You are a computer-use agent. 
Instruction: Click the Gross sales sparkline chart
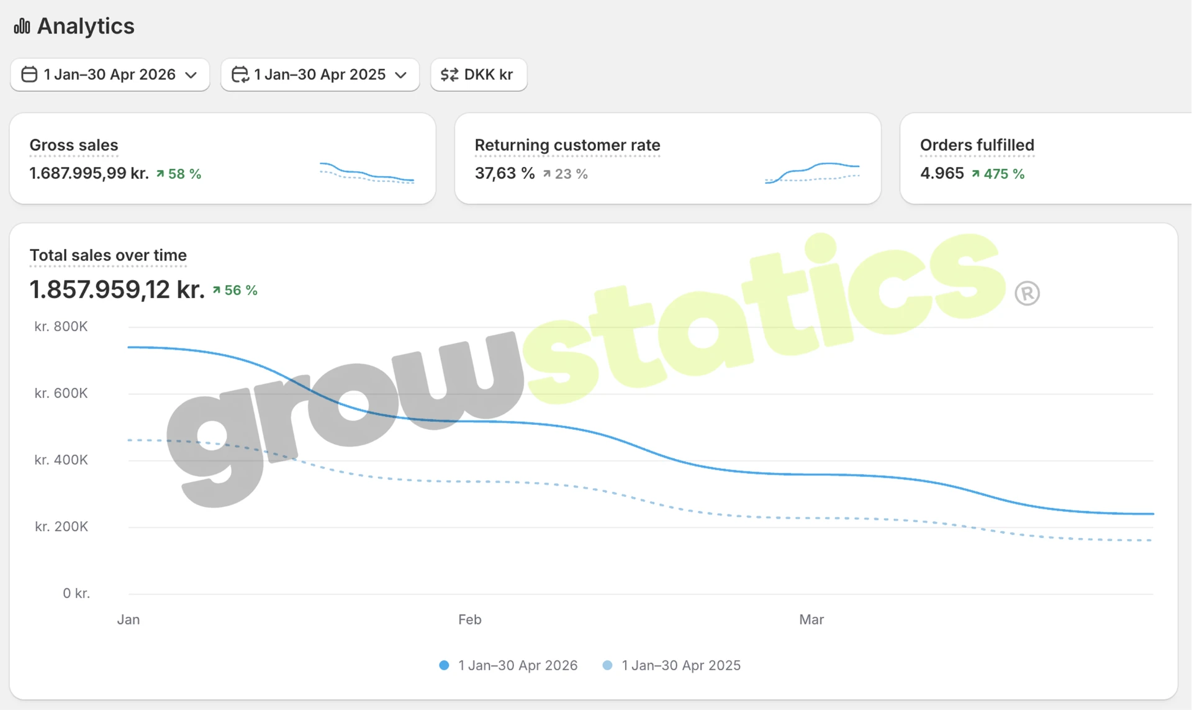coord(367,172)
